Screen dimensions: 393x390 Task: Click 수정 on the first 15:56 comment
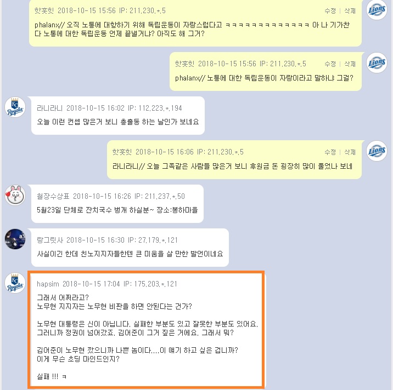coord(330,11)
